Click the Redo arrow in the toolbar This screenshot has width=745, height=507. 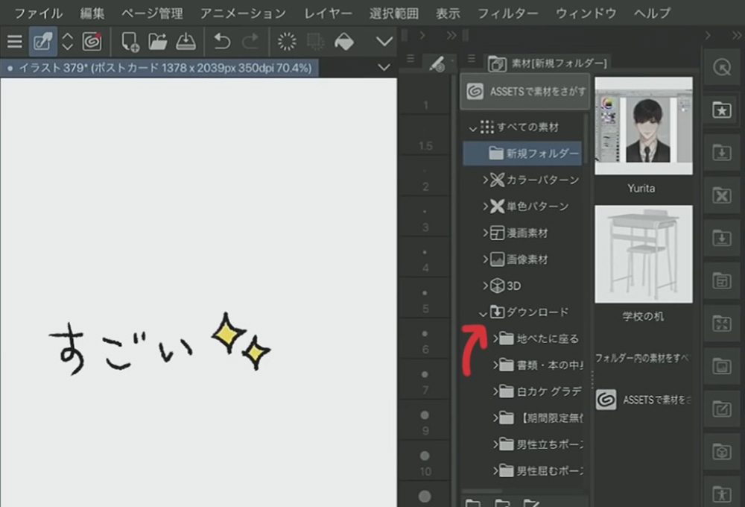pyautogui.click(x=251, y=42)
